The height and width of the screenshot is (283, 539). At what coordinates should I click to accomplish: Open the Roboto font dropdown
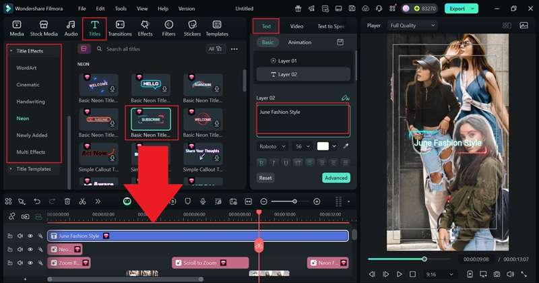(272, 146)
